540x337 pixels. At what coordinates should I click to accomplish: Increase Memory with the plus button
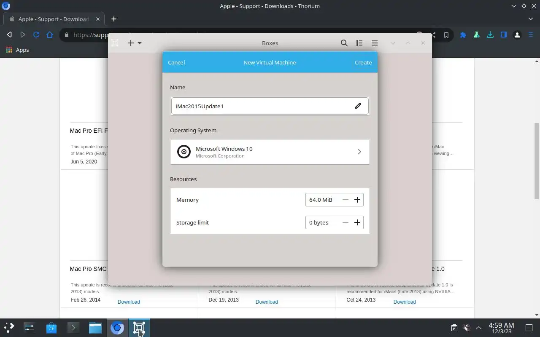pyautogui.click(x=357, y=200)
